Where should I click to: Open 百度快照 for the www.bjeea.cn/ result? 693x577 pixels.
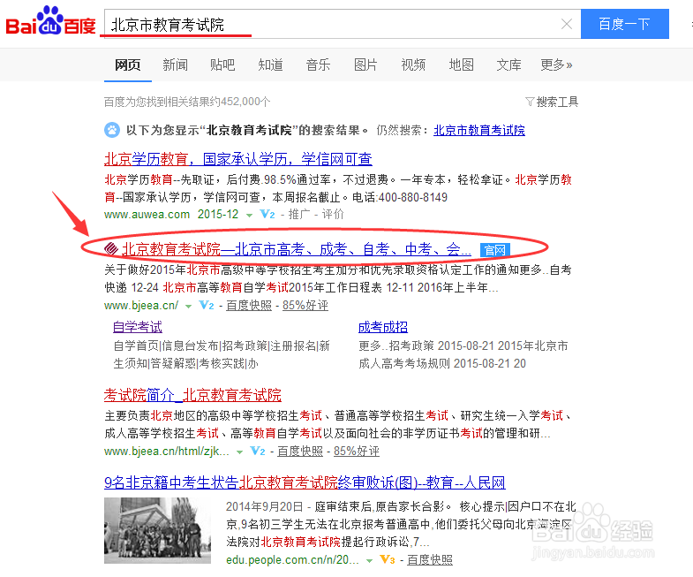click(249, 306)
